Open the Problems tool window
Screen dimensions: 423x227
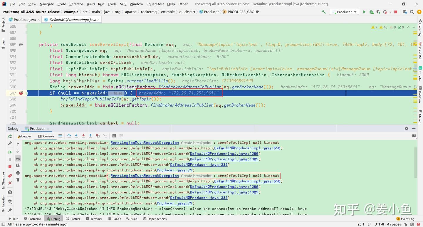coord(32,219)
